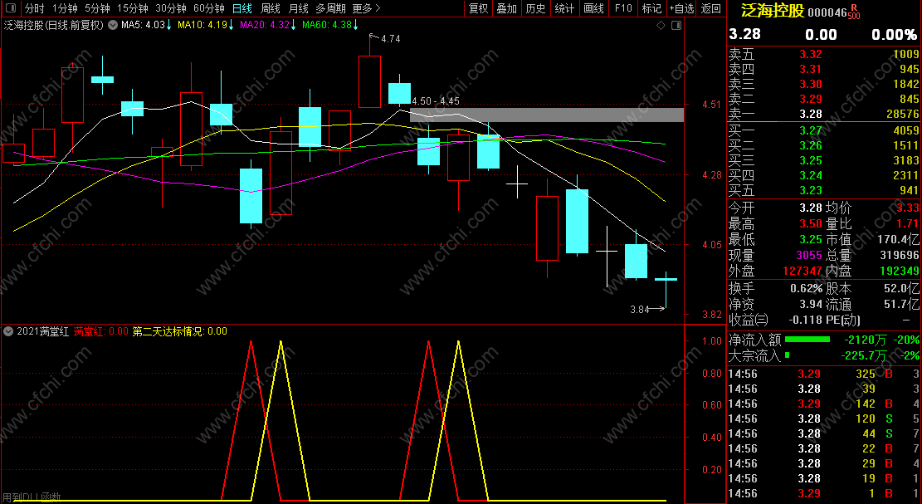This screenshot has height=504, width=922.
Task: Click the 满堂红: 0.00 indicator label
Action: coord(100,331)
